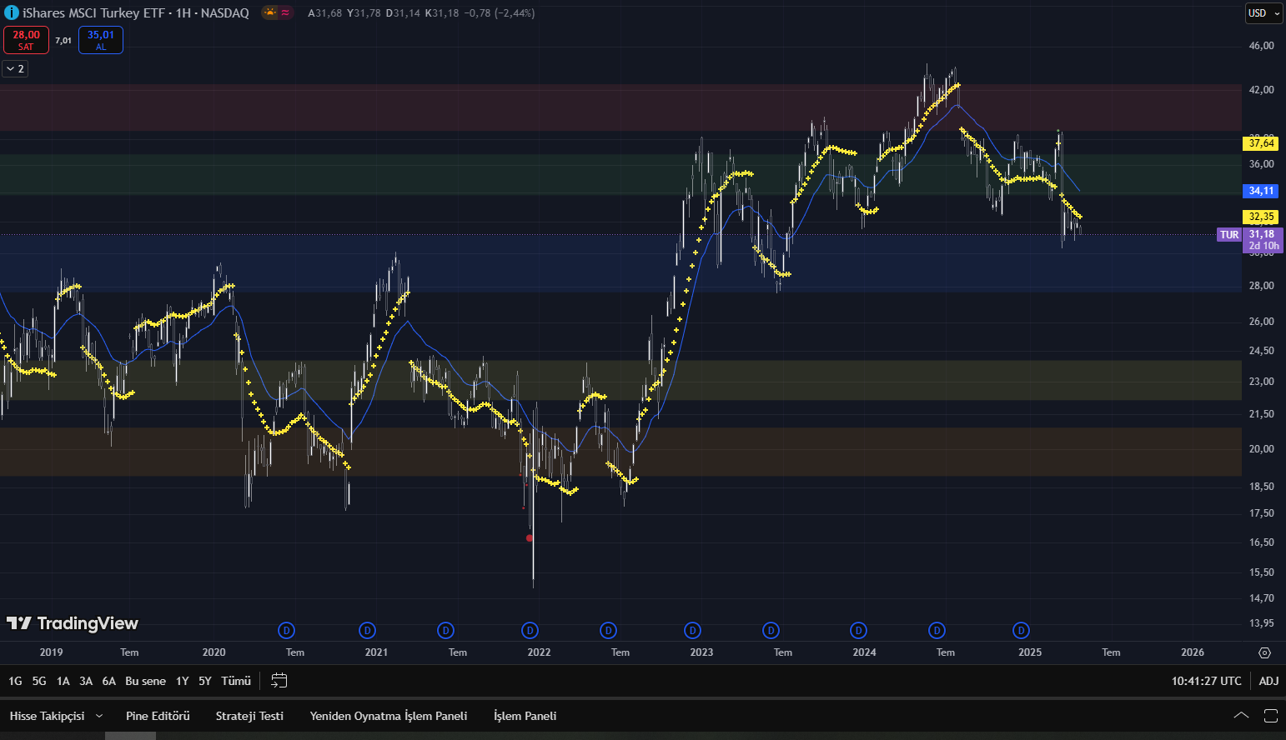Image resolution: width=1286 pixels, height=740 pixels.
Task: Open chart settings gear on time axis
Action: point(1264,652)
